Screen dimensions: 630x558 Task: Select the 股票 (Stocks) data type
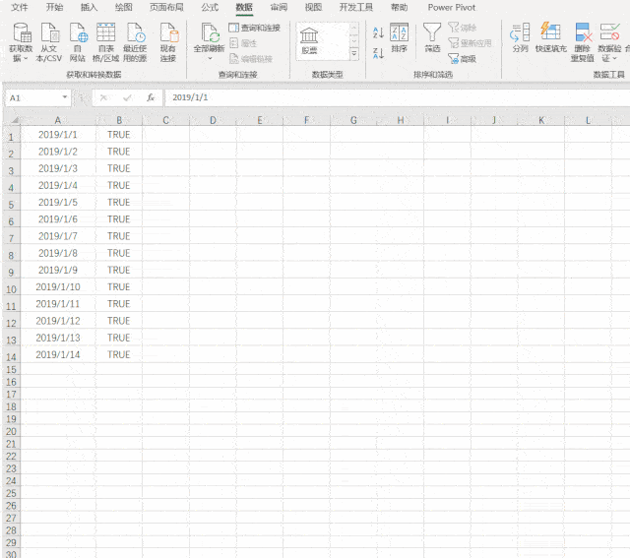click(309, 41)
